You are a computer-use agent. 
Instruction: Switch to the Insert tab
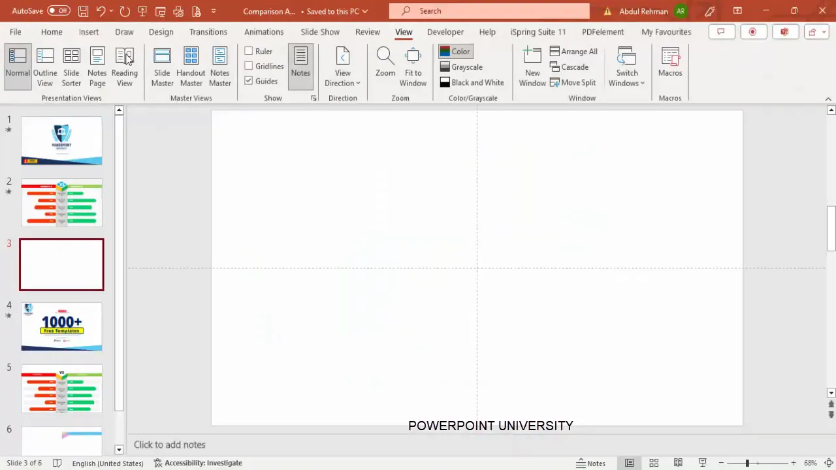point(89,32)
